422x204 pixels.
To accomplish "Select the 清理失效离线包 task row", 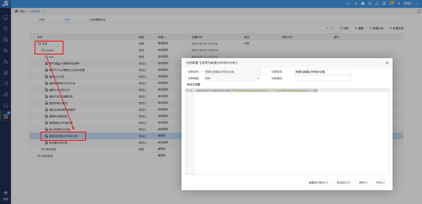I will (58, 116).
